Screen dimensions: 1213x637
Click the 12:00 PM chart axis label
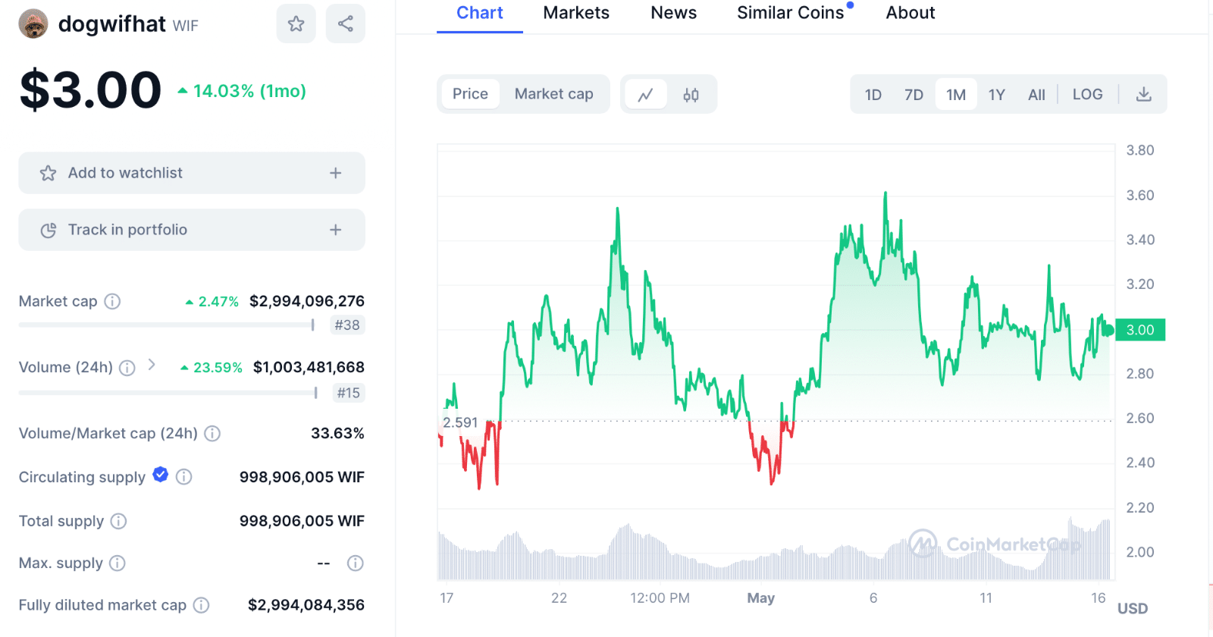[660, 598]
